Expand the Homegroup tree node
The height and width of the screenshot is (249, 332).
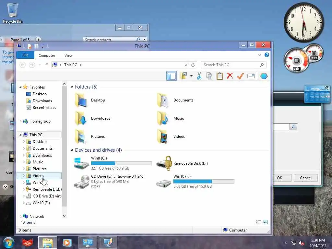[20, 121]
